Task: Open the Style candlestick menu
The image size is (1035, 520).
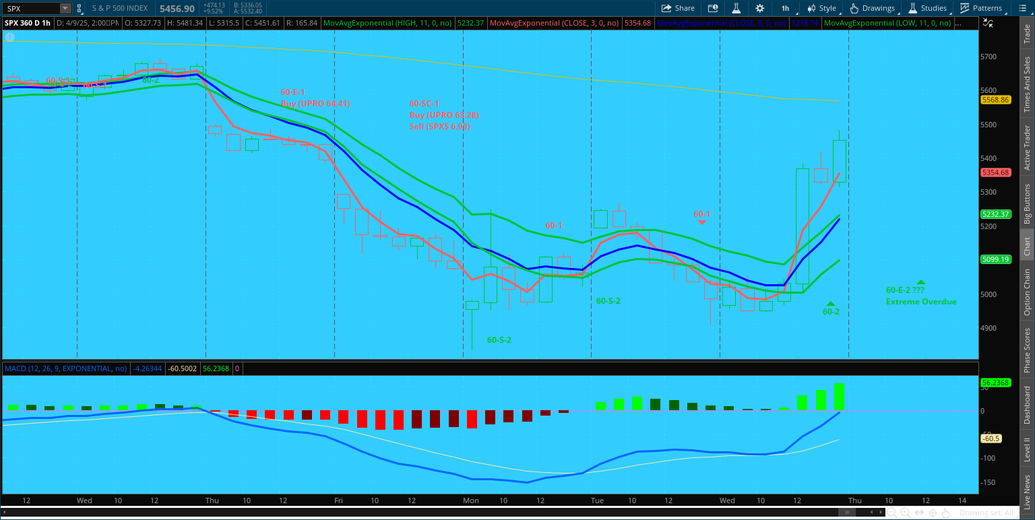Action: (x=821, y=8)
